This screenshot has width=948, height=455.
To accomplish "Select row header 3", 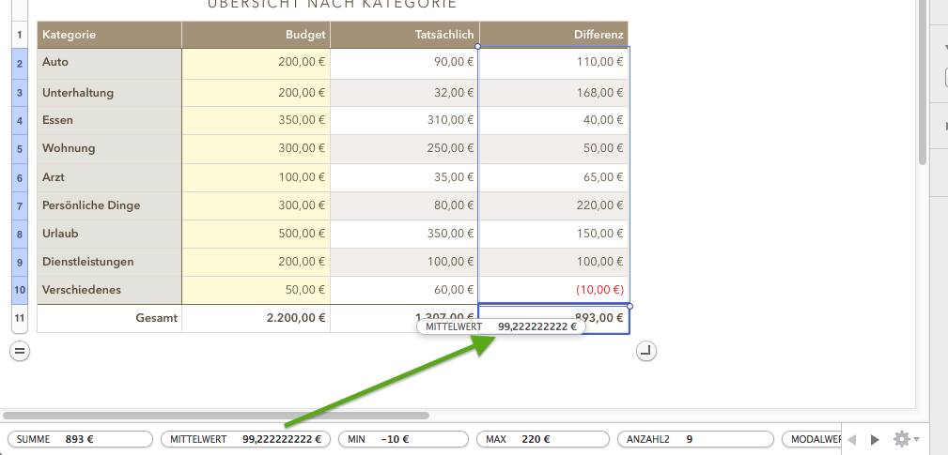I will tap(20, 93).
